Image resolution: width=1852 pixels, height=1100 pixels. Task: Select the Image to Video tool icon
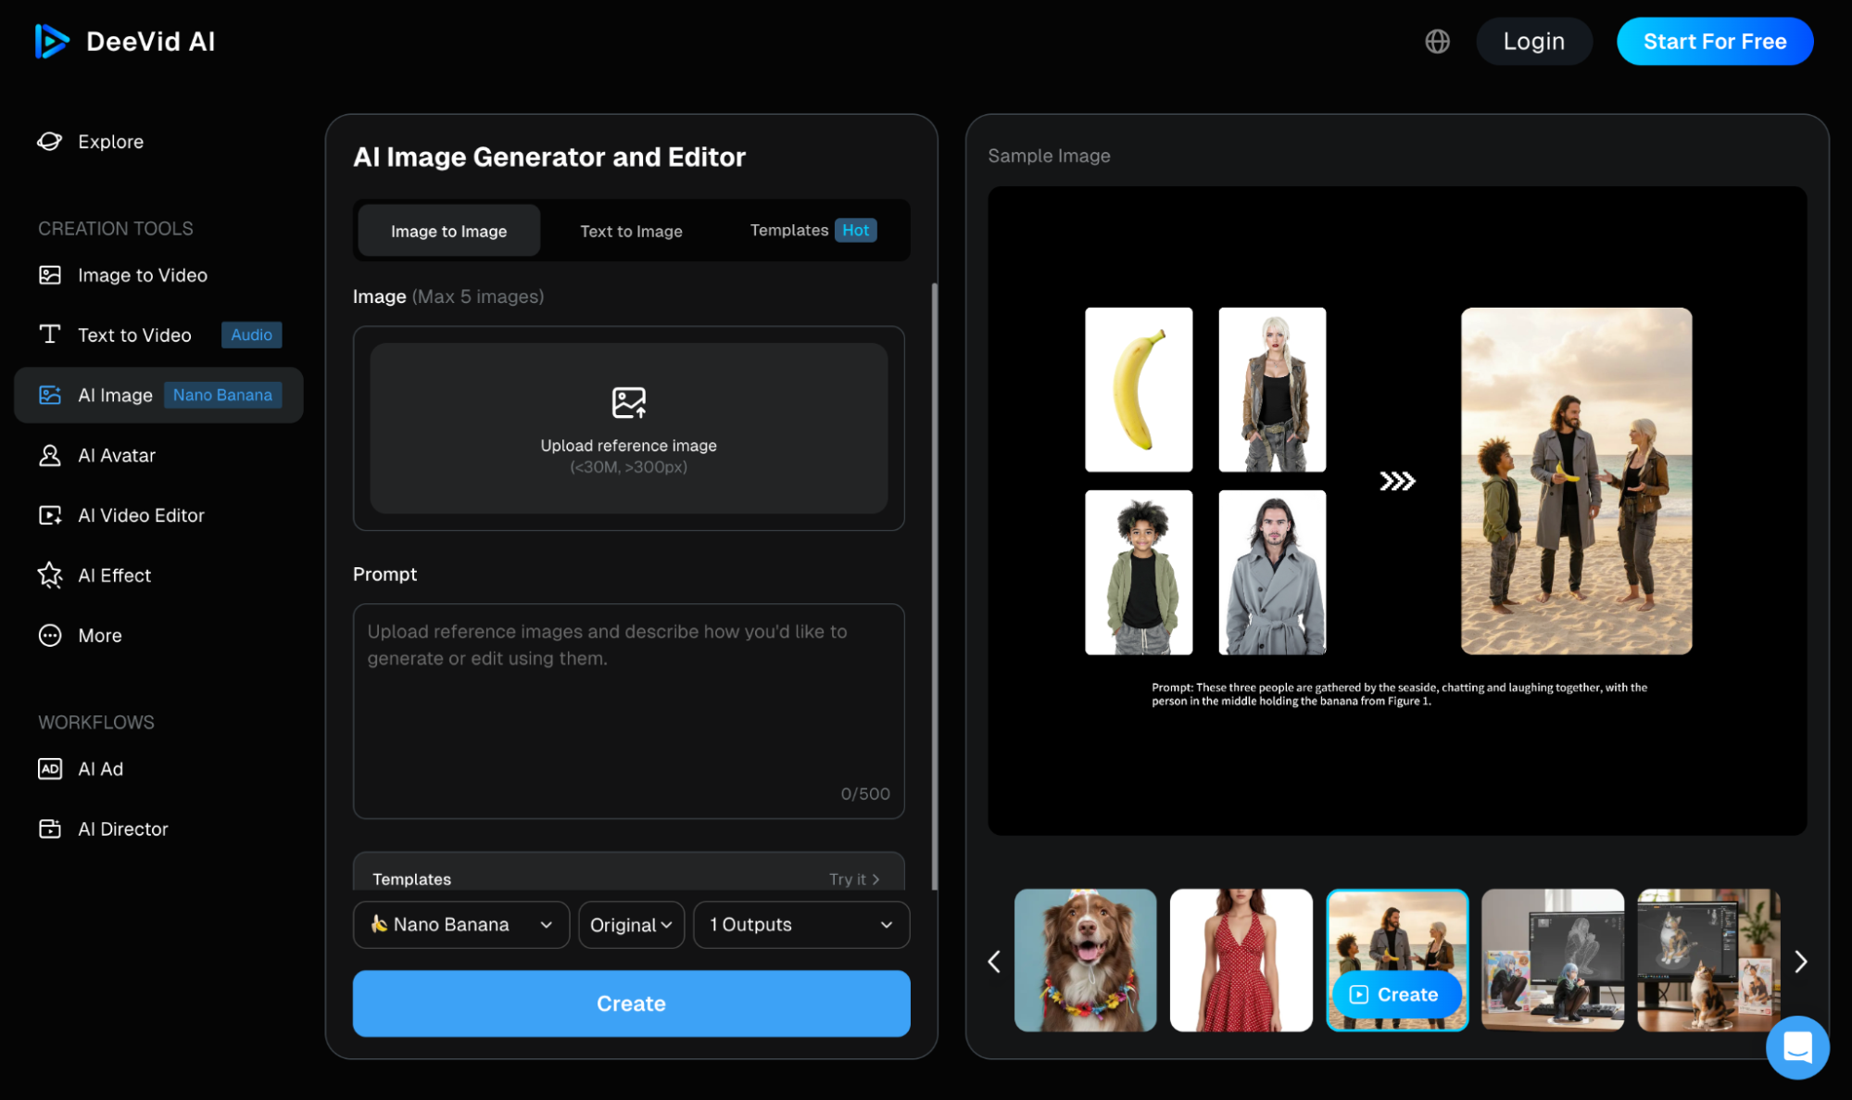[x=49, y=274]
